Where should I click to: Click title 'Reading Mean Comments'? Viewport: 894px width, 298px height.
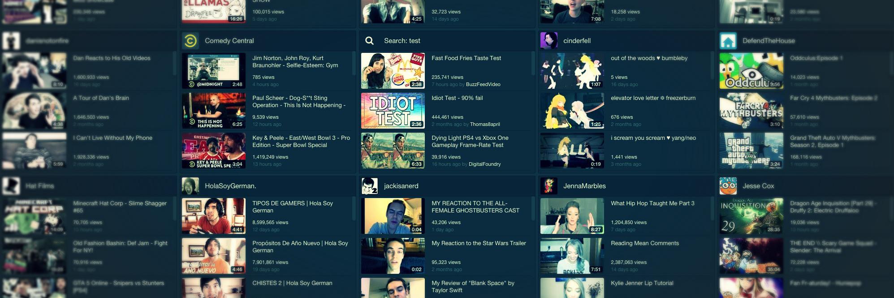645,243
